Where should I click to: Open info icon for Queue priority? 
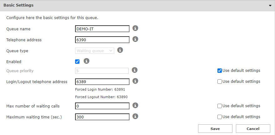135,70
